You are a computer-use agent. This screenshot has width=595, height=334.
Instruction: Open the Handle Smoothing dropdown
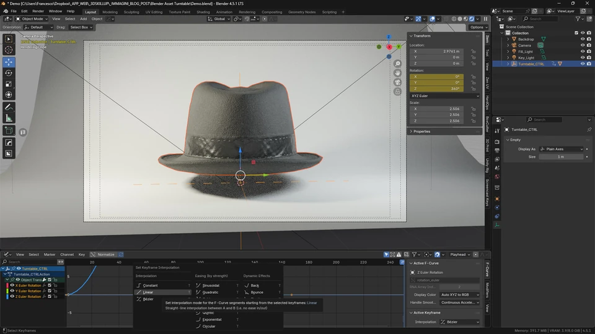click(459, 302)
